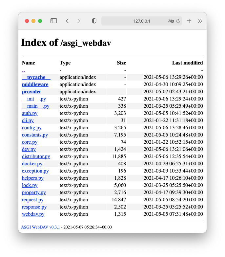Open helpers.py file link

33,178
